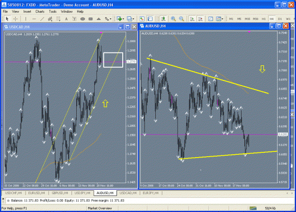Click the Indicators list icon
The height and width of the screenshot is (212, 296).
click(x=210, y=18)
